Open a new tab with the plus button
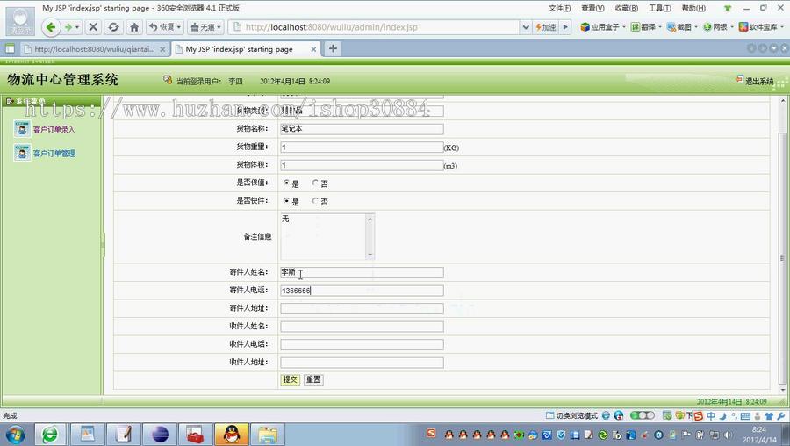Image resolution: width=790 pixels, height=446 pixels. [333, 48]
